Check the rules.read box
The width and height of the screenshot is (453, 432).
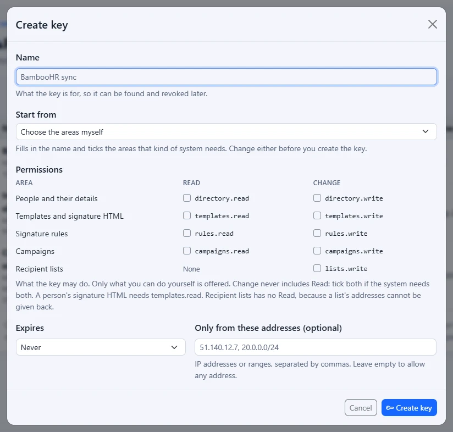pos(187,234)
